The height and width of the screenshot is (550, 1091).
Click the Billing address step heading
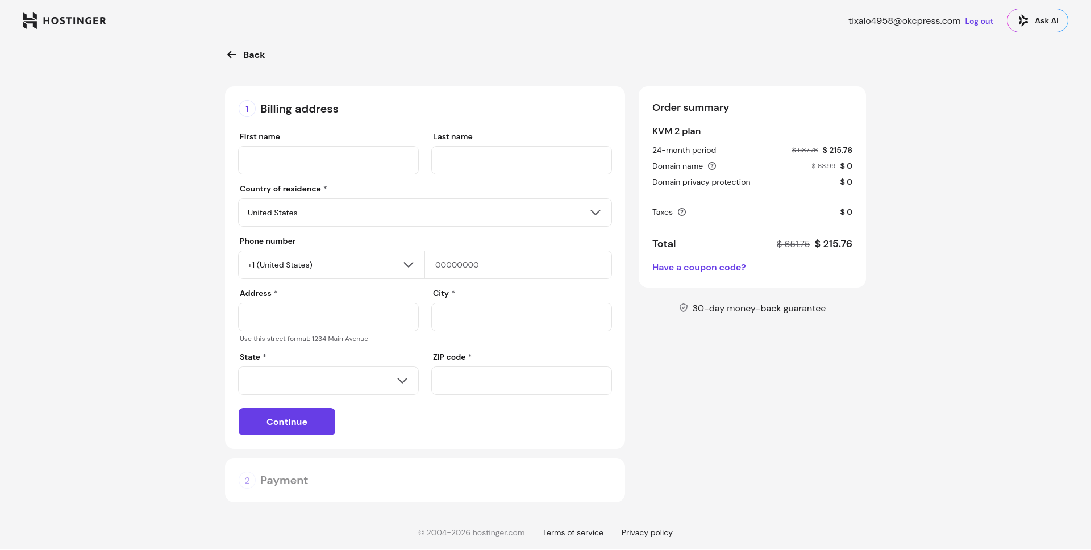point(299,109)
